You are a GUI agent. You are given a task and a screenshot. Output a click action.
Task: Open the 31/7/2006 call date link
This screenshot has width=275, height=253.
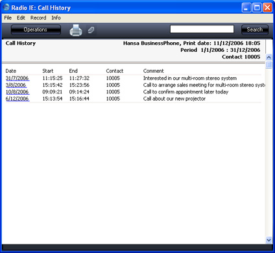tap(18, 78)
